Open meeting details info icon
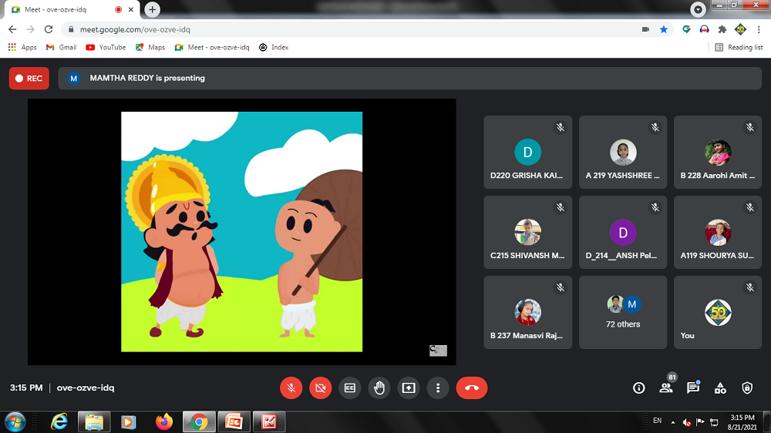Screen dimensions: 771x433 point(638,388)
